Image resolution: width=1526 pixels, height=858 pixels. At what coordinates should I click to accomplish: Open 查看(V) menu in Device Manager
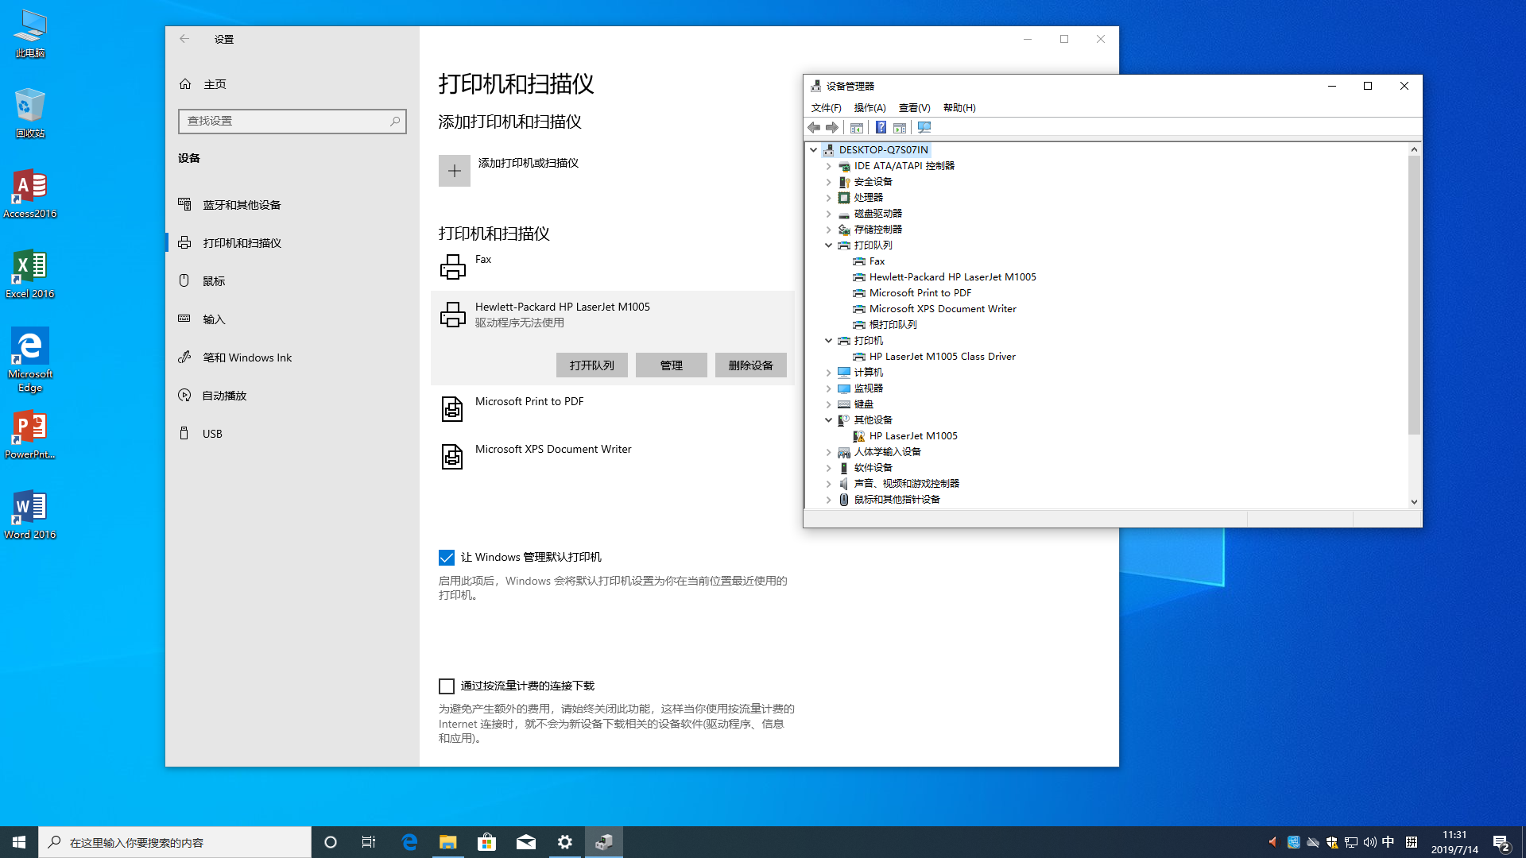tap(914, 108)
